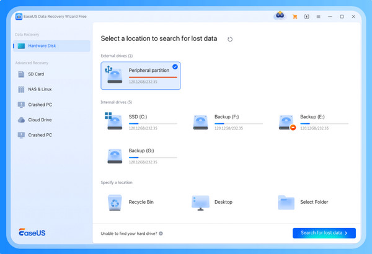Open the mascot avatar icon in title bar

(280, 15)
